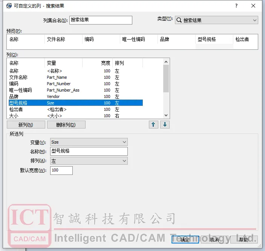Click the question mark help icon

pyautogui.click(x=236, y=6)
